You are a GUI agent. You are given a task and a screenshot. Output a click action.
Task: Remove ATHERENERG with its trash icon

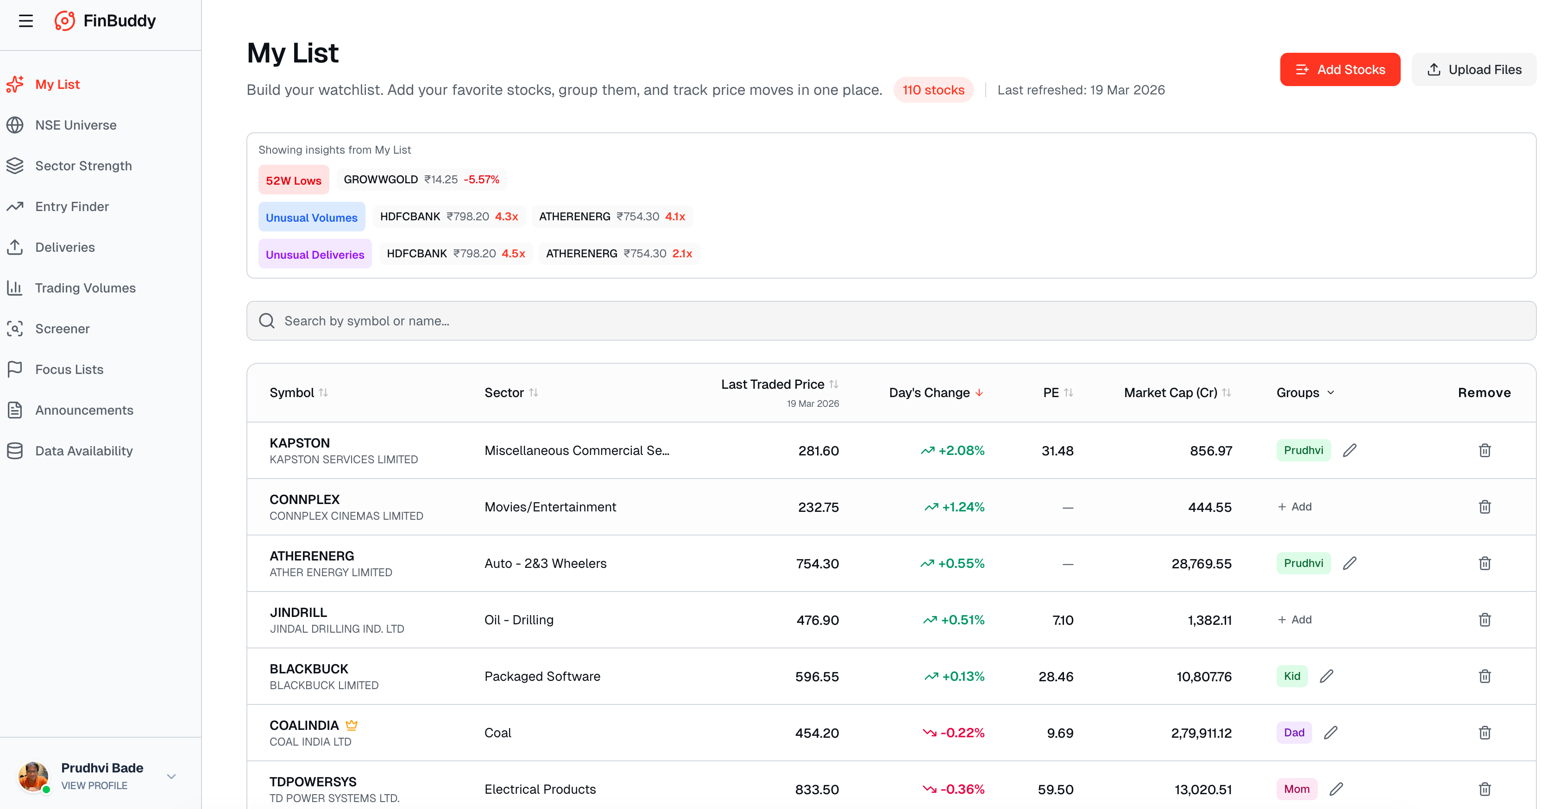(1484, 563)
